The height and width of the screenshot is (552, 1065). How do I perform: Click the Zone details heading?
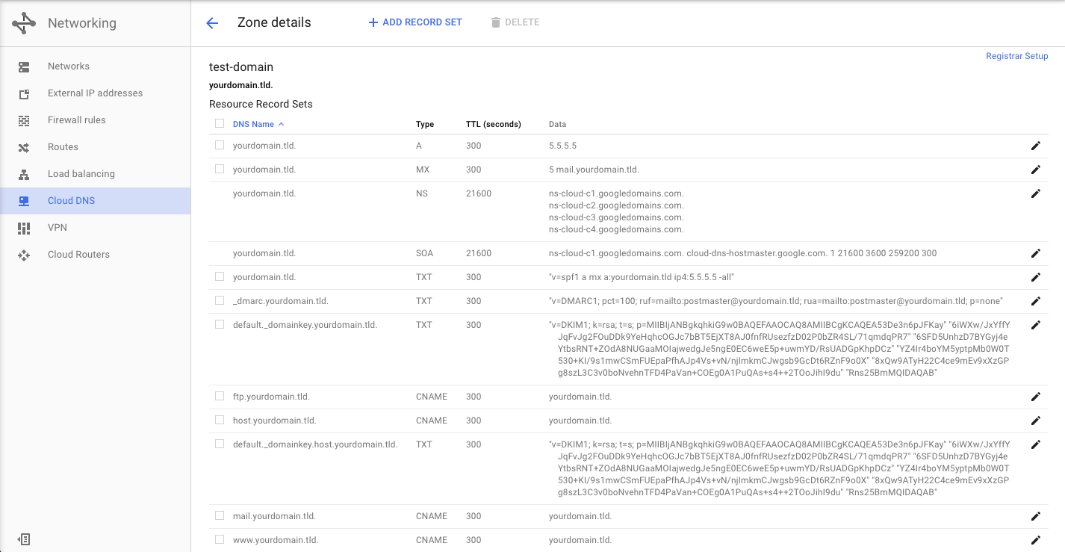[274, 22]
